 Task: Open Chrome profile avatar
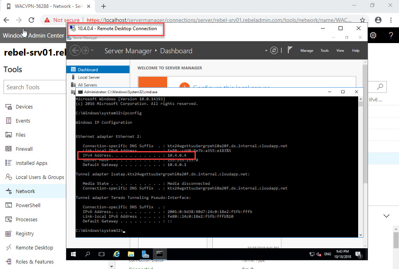point(378,20)
